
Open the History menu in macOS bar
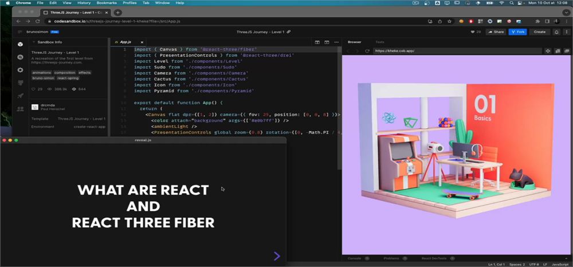(x=84, y=3)
